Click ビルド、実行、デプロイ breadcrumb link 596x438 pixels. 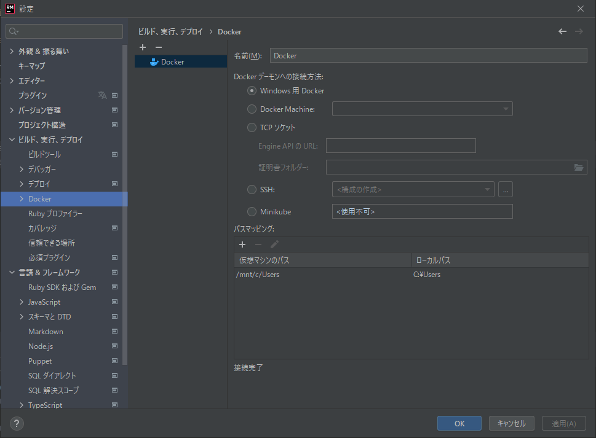[x=170, y=32]
